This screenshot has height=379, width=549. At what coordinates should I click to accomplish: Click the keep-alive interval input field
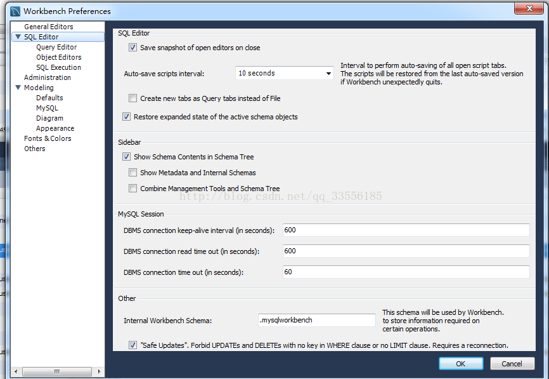(x=406, y=230)
